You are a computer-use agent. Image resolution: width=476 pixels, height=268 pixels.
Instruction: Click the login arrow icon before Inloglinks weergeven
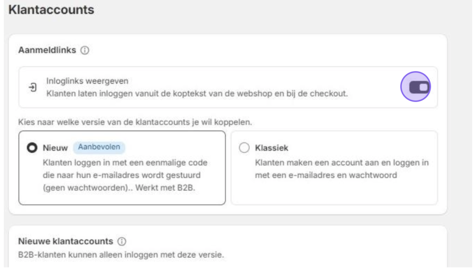click(x=33, y=87)
